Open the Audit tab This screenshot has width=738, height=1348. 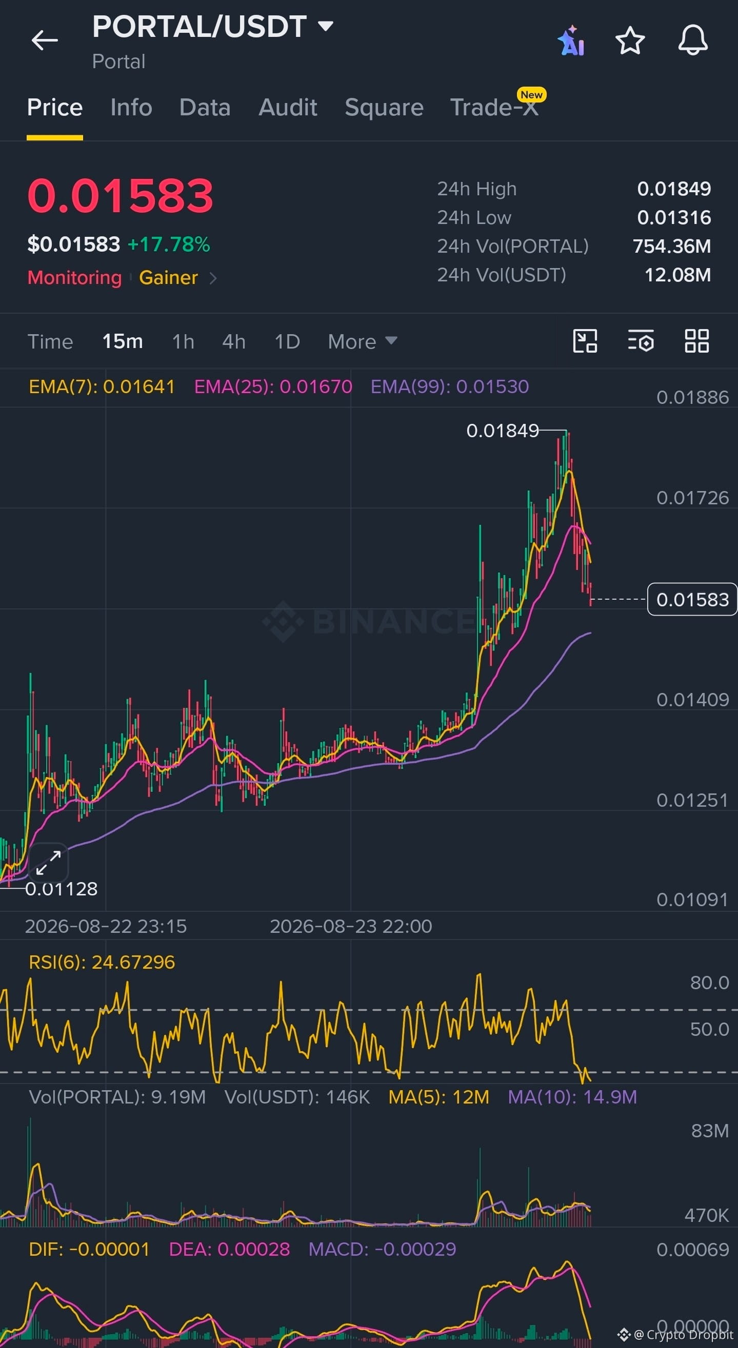(x=288, y=107)
